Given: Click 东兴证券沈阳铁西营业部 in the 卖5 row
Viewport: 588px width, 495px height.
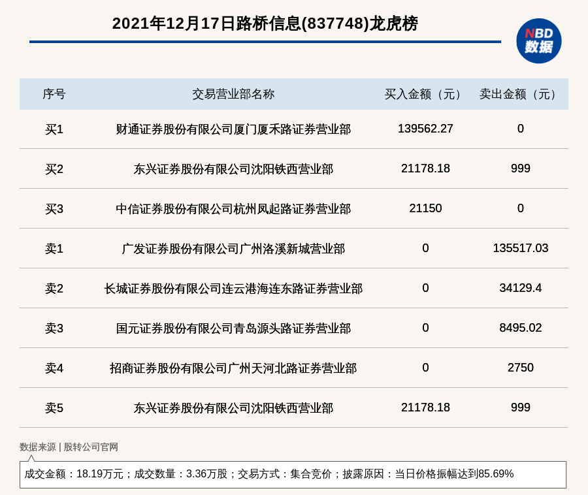Looking at the screenshot, I should coord(233,407).
